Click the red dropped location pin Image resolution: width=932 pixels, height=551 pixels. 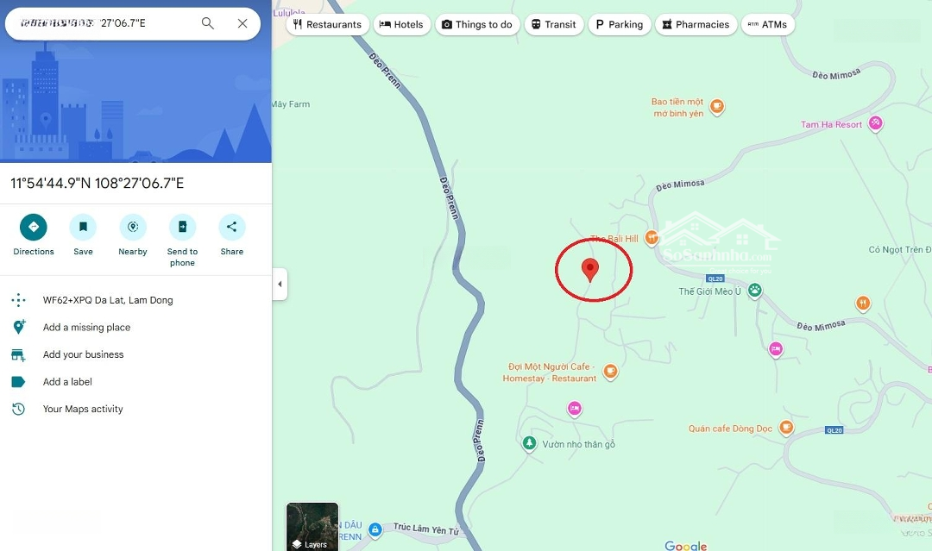[589, 270]
